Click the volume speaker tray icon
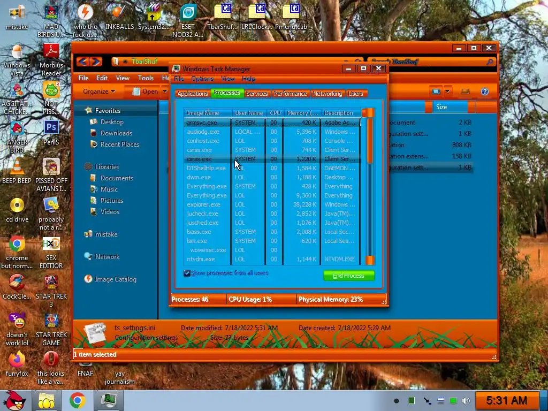The width and height of the screenshot is (548, 411). tap(466, 400)
